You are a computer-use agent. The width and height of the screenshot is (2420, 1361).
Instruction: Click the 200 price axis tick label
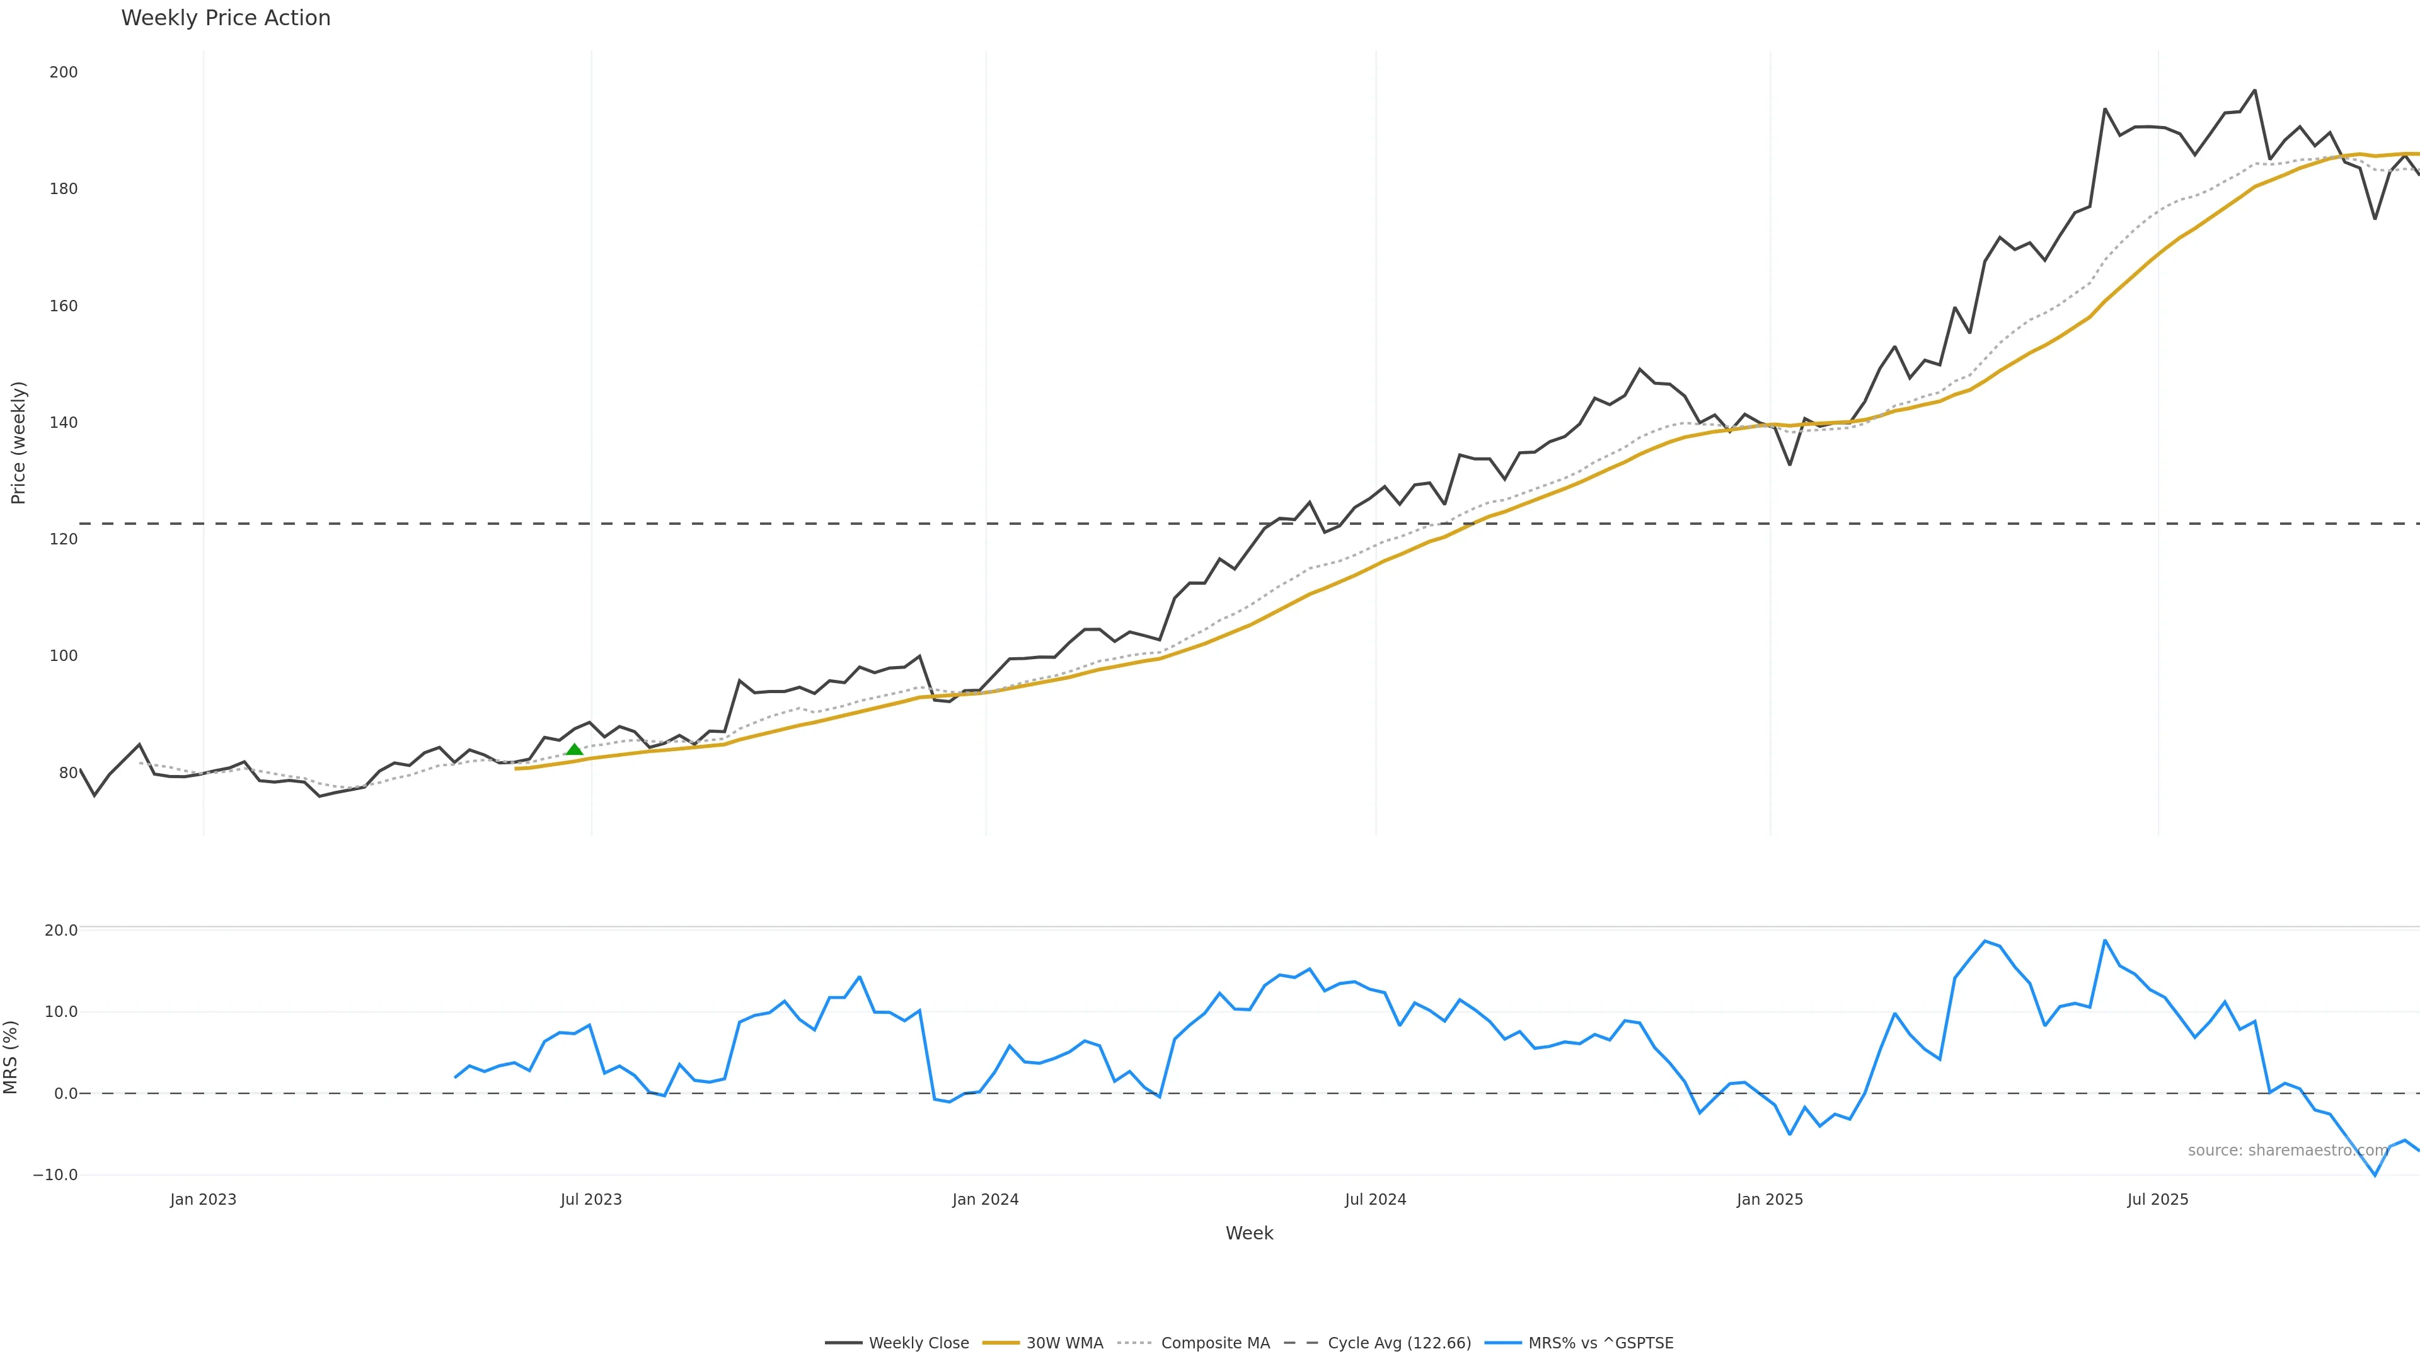point(64,72)
